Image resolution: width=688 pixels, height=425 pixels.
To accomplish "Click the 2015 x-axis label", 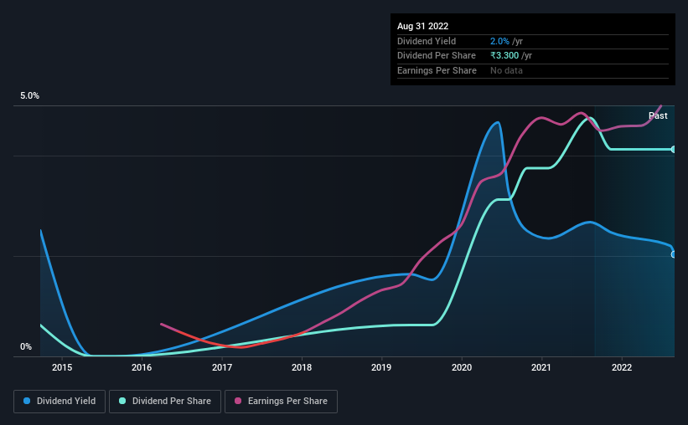I will [62, 367].
